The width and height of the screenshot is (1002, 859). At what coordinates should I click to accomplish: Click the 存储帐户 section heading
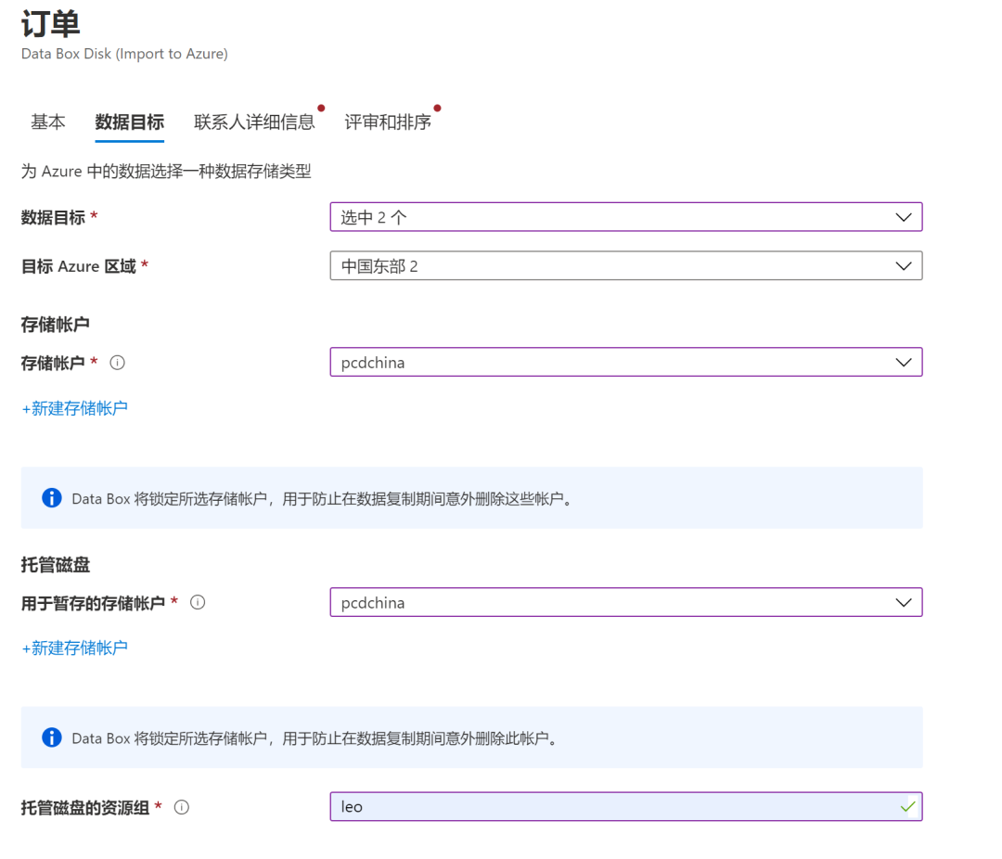coord(56,325)
